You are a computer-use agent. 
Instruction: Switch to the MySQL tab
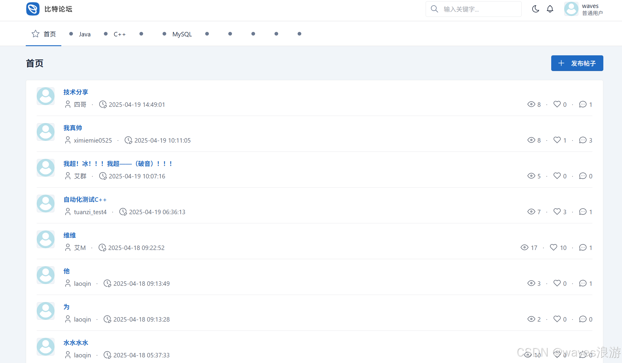182,34
